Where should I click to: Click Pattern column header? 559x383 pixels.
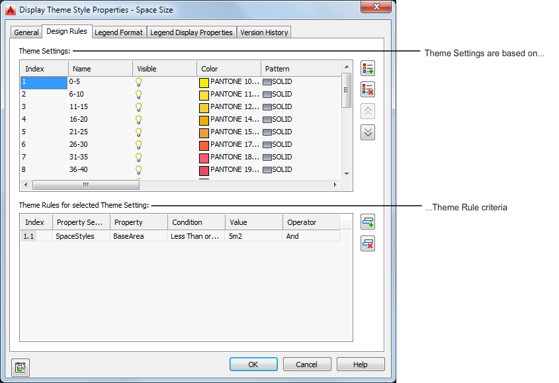coord(301,69)
